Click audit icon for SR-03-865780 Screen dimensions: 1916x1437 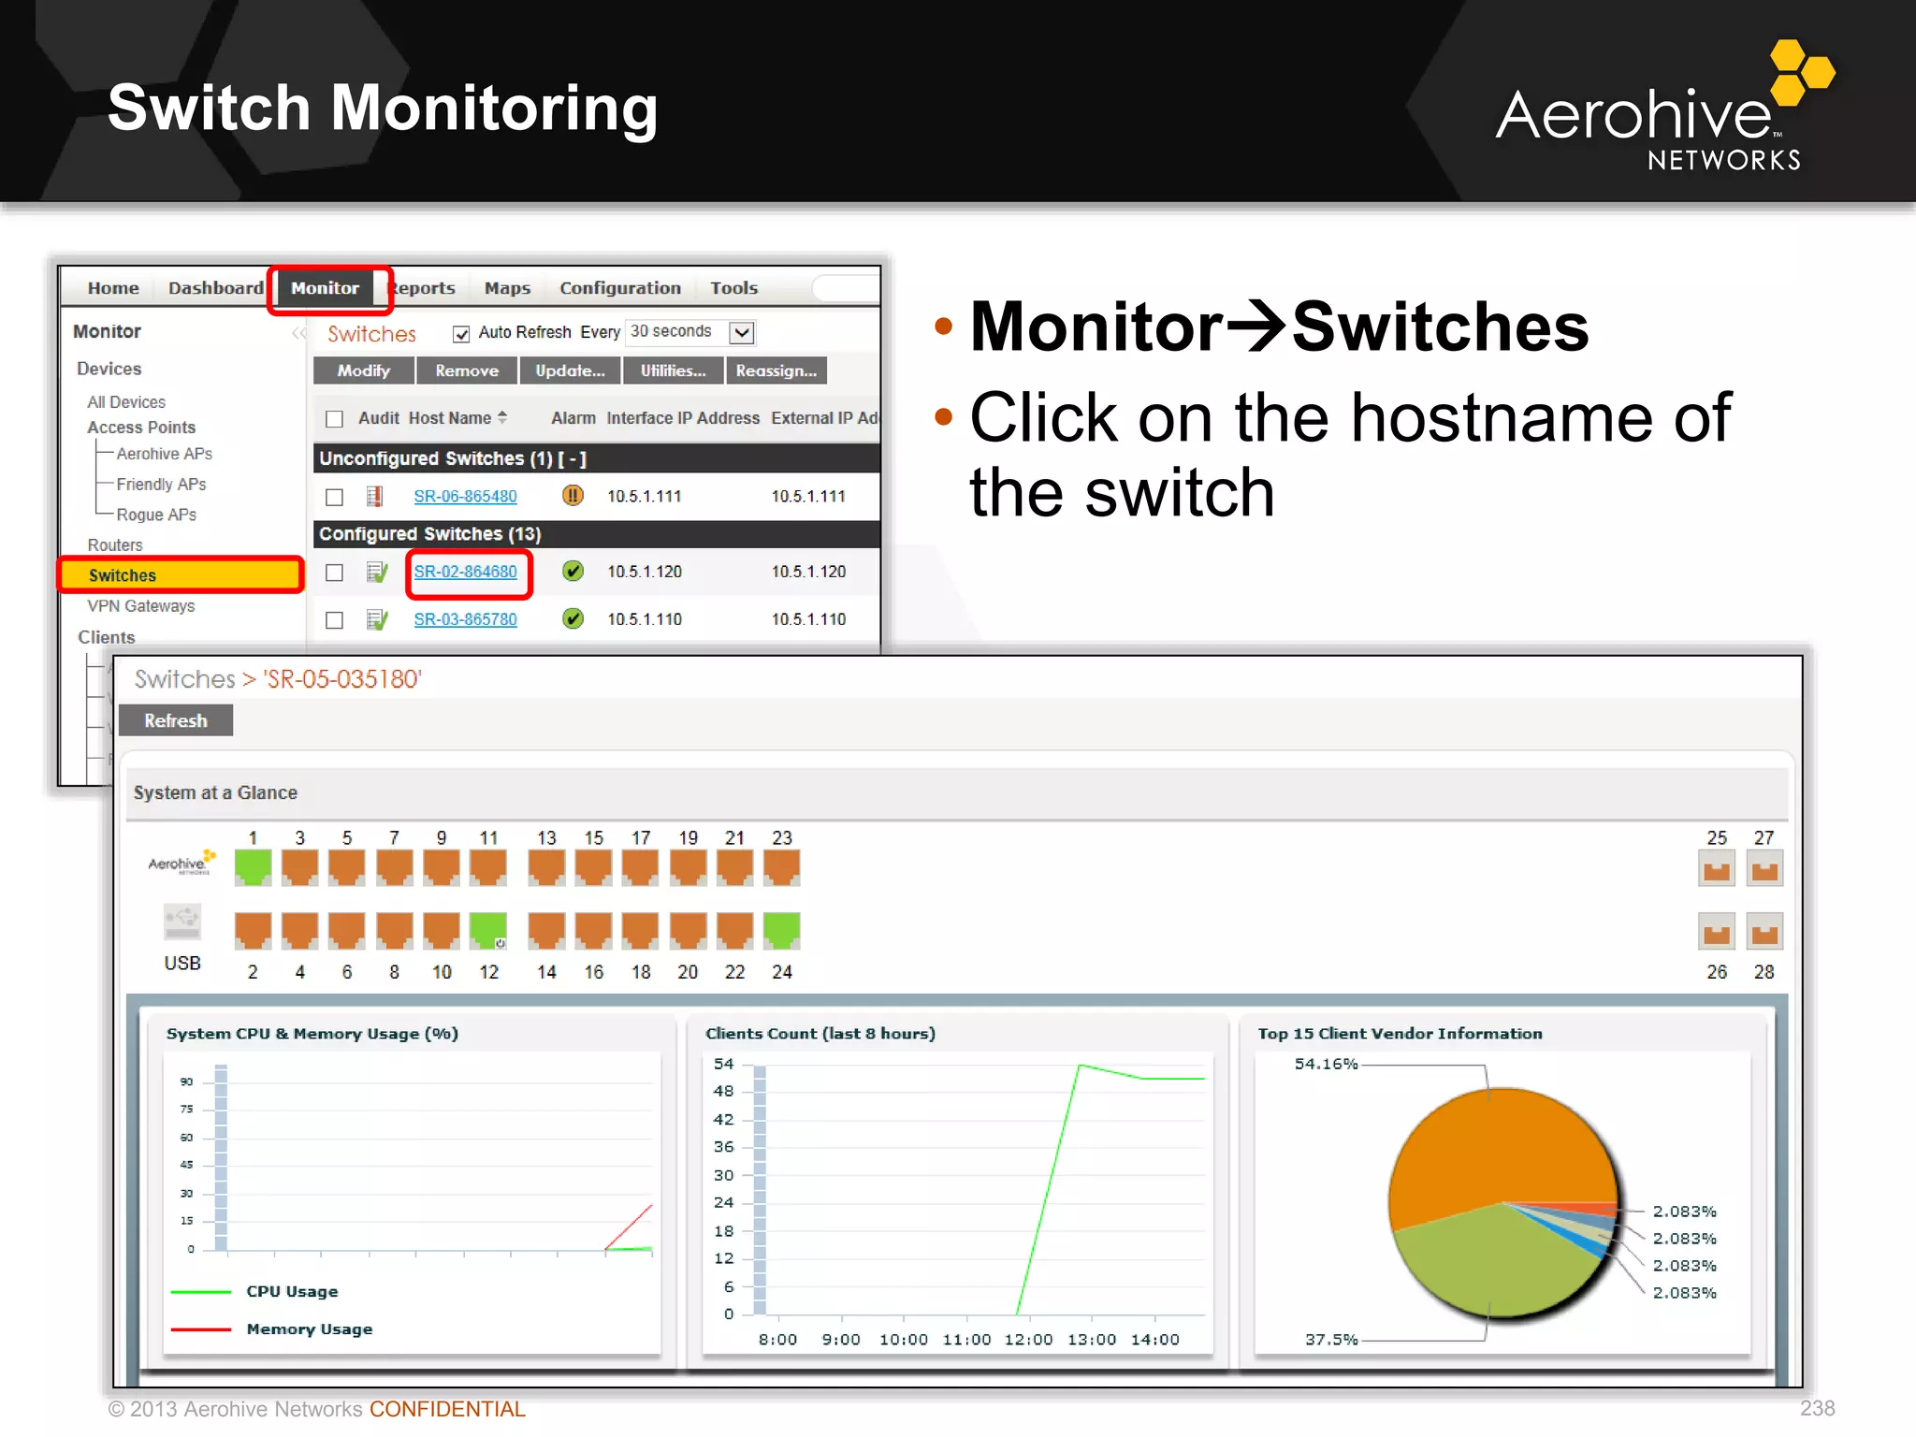[377, 619]
